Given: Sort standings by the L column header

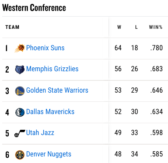Looking at the screenshot, I should (136, 27).
